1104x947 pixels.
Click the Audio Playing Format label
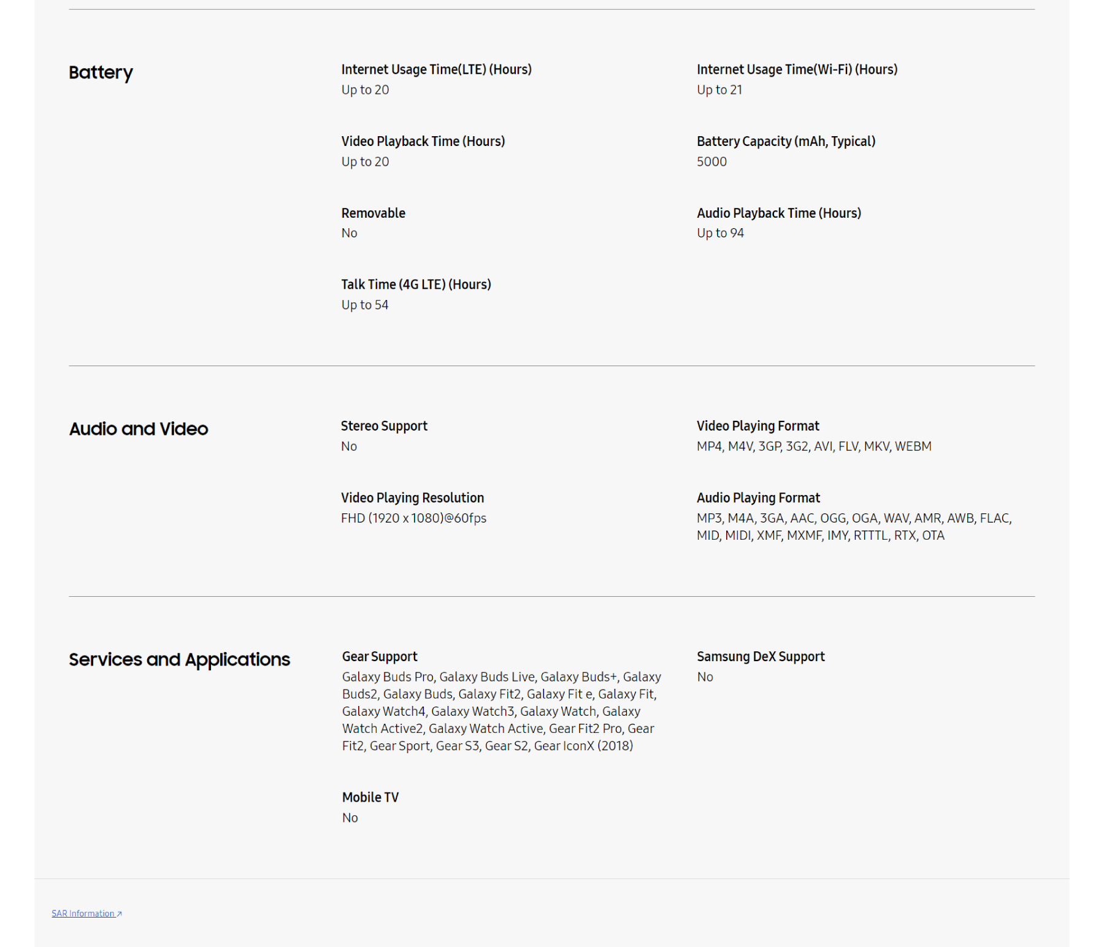pos(758,497)
